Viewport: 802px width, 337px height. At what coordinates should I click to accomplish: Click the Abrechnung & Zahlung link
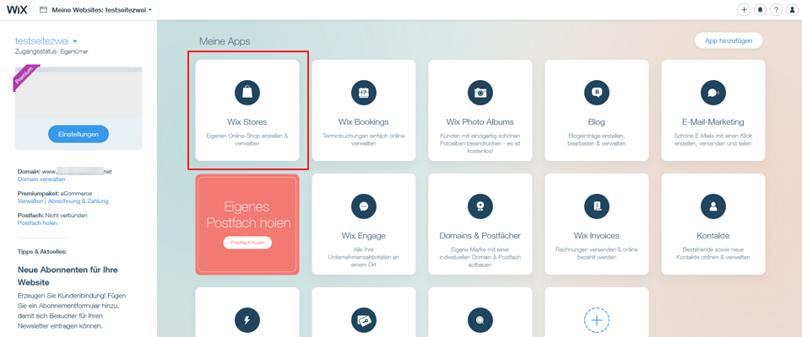[x=79, y=201]
